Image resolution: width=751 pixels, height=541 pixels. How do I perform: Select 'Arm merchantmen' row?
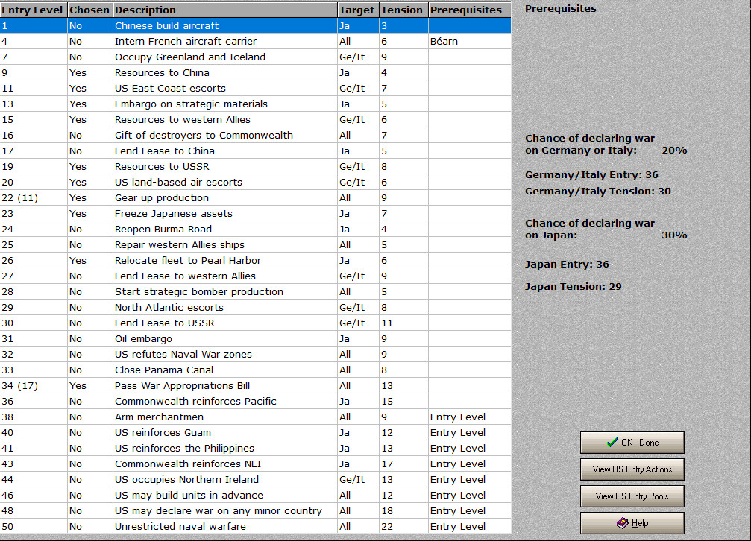coord(255,417)
